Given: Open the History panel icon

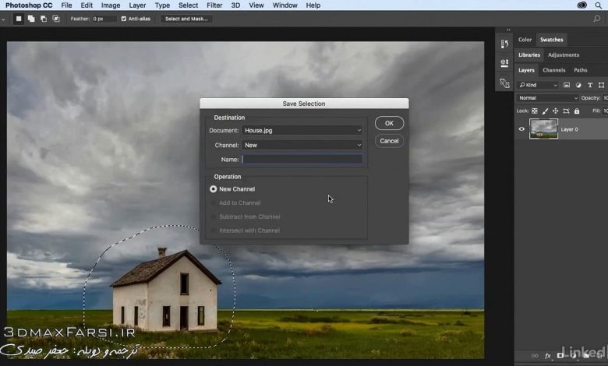Looking at the screenshot, I should pos(503,44).
